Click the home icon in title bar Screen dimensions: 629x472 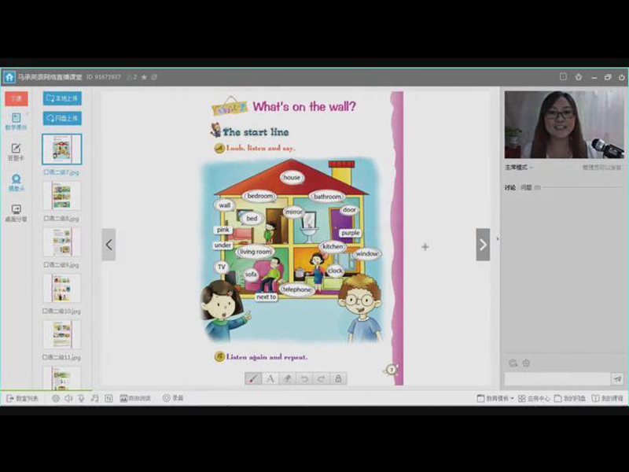pos(9,77)
